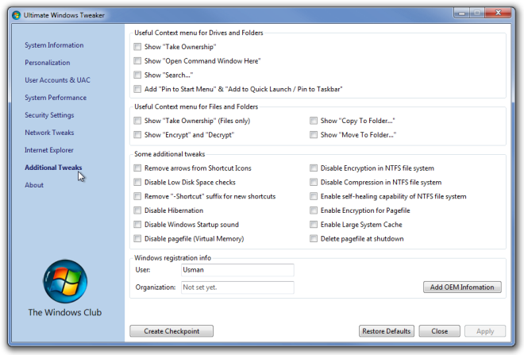Check Enable Encryption for Pagefile
The image size is (524, 355).
pos(314,210)
